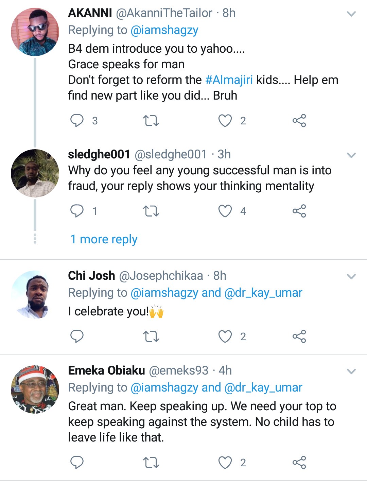Share Emeka Obiaku's tweet
Screen dimensions: 367x485
299,463
